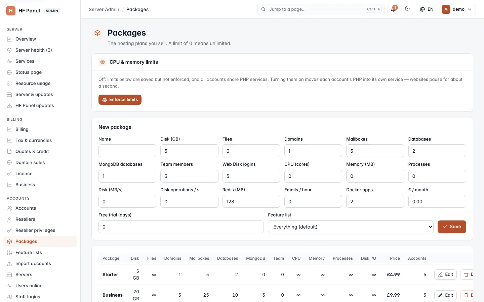Click the Free trial (days) field
This screenshot has height=302, width=484.
181,227
